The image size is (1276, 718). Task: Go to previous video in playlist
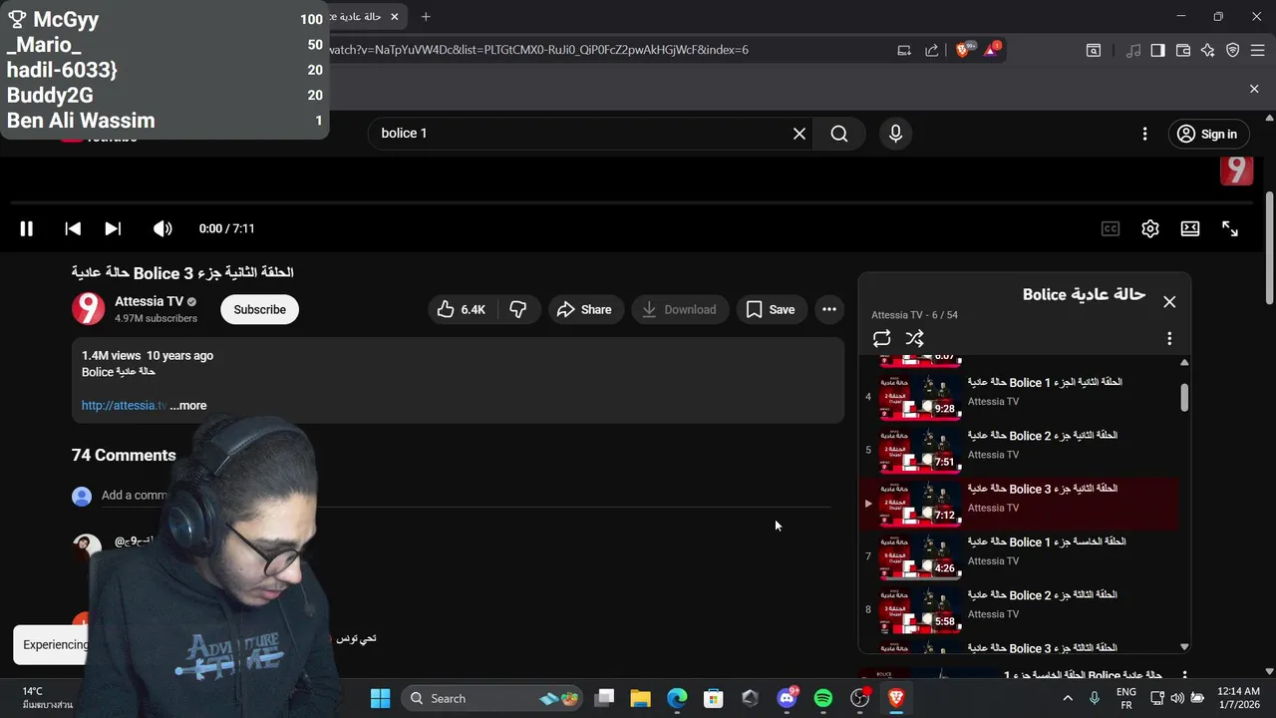[x=73, y=228]
